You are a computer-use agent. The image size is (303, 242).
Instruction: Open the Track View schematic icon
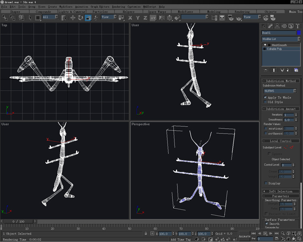(214, 18)
